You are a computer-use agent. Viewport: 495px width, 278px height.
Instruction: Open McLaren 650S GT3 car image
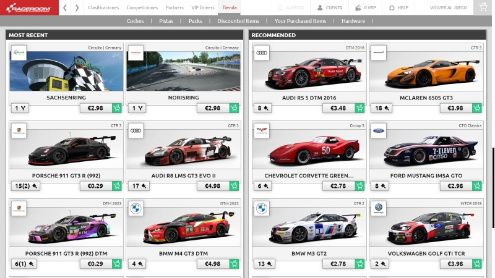tap(426, 71)
